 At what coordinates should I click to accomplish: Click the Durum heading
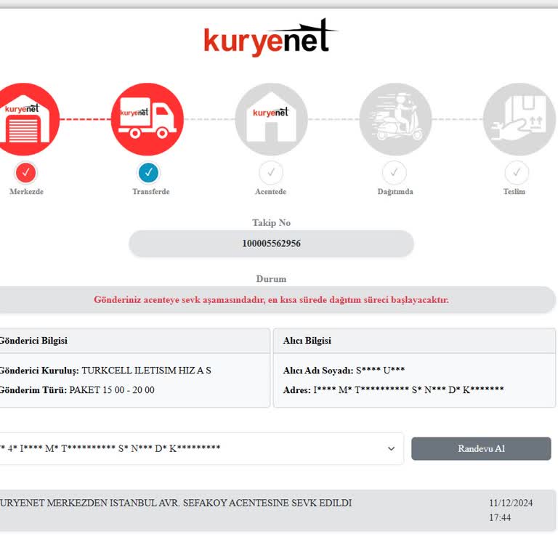pos(271,279)
